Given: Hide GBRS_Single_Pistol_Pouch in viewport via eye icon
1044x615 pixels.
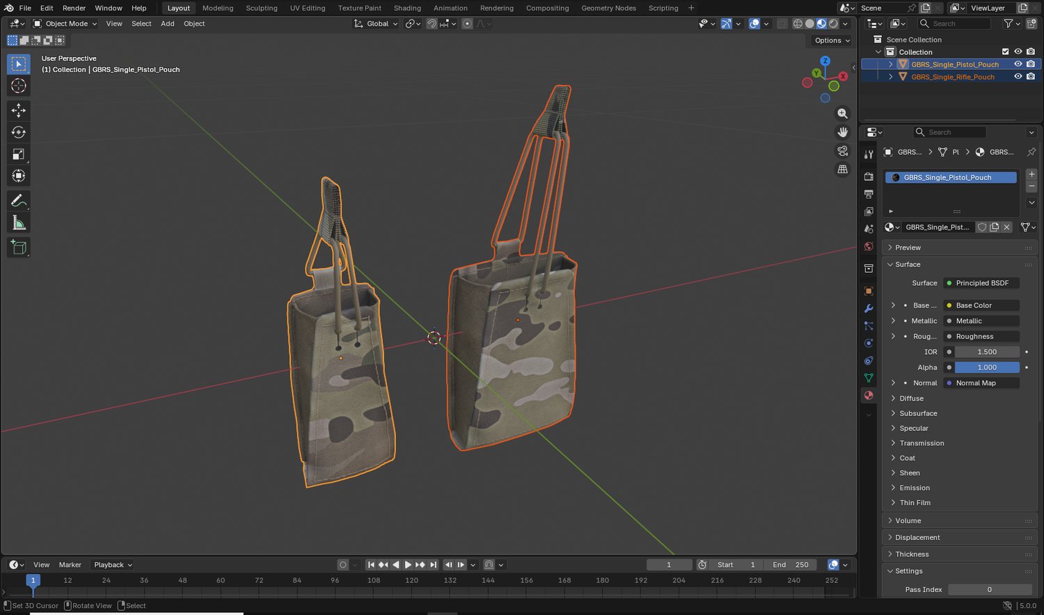Looking at the screenshot, I should click(1018, 64).
